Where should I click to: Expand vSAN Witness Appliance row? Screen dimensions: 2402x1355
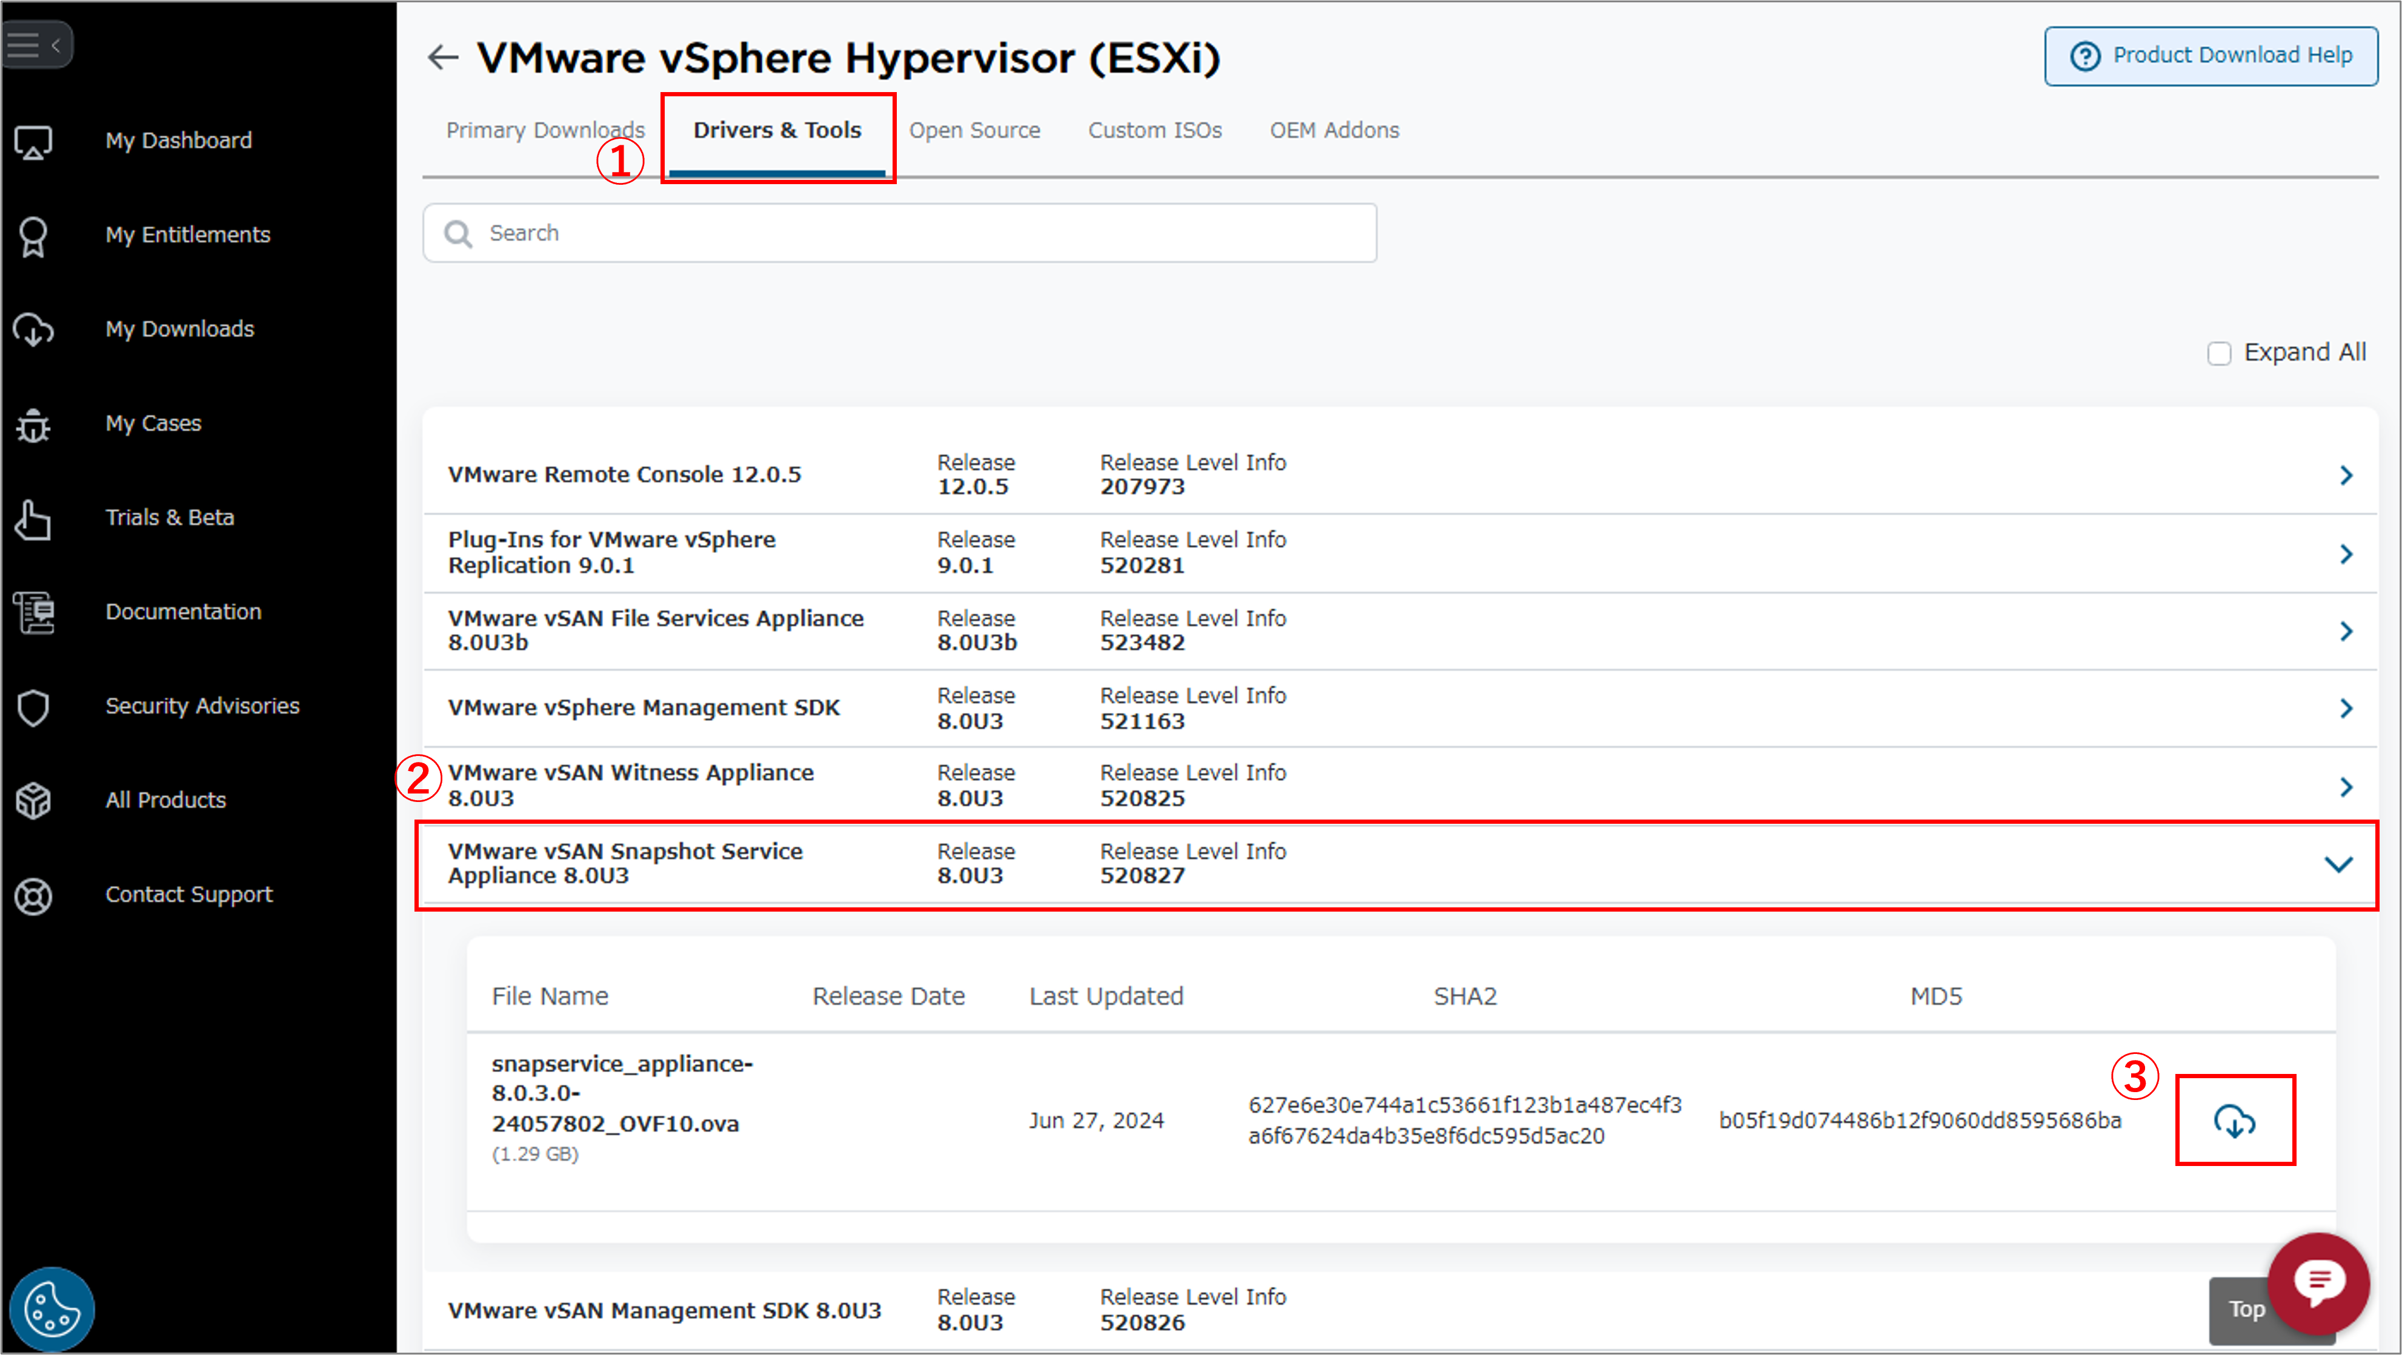tap(2347, 787)
